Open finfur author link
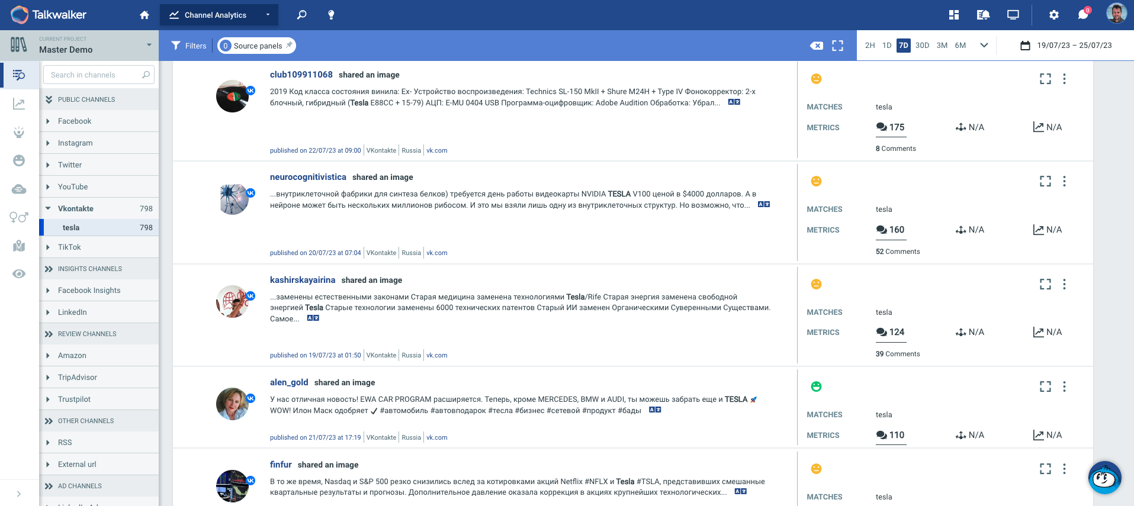Viewport: 1134px width, 506px height. point(281,465)
